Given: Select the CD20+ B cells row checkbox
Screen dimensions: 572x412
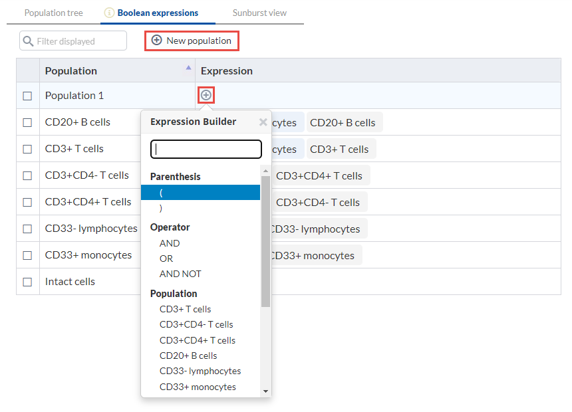Looking at the screenshot, I should (x=27, y=122).
